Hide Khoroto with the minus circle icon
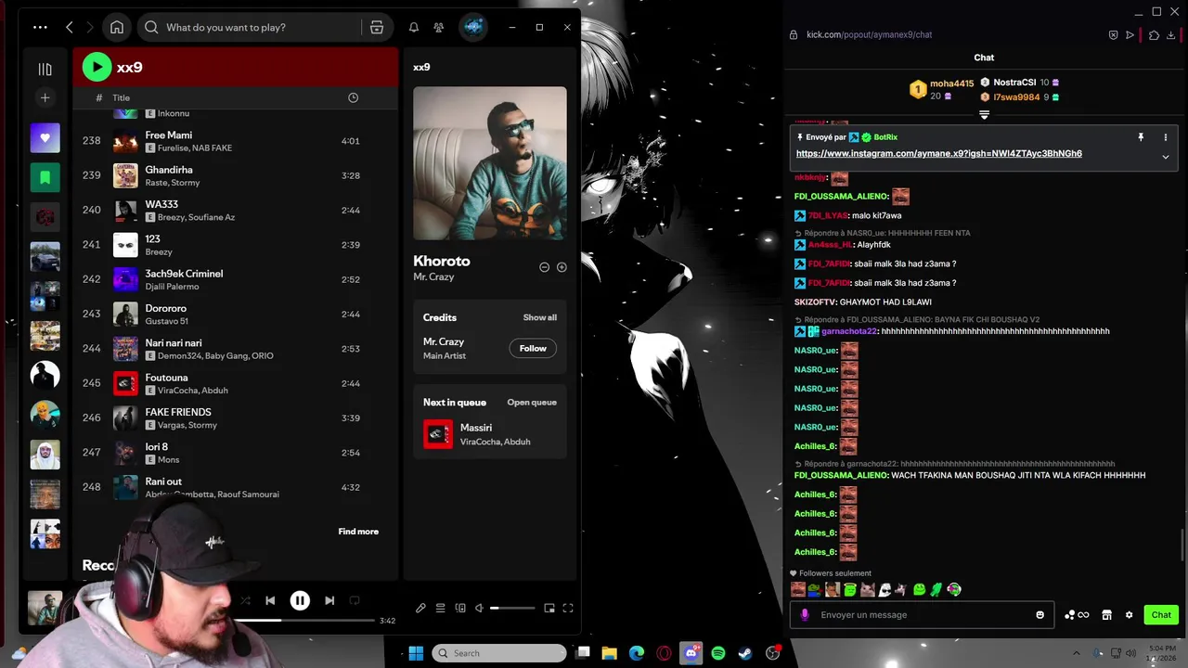The height and width of the screenshot is (668, 1188). (545, 267)
